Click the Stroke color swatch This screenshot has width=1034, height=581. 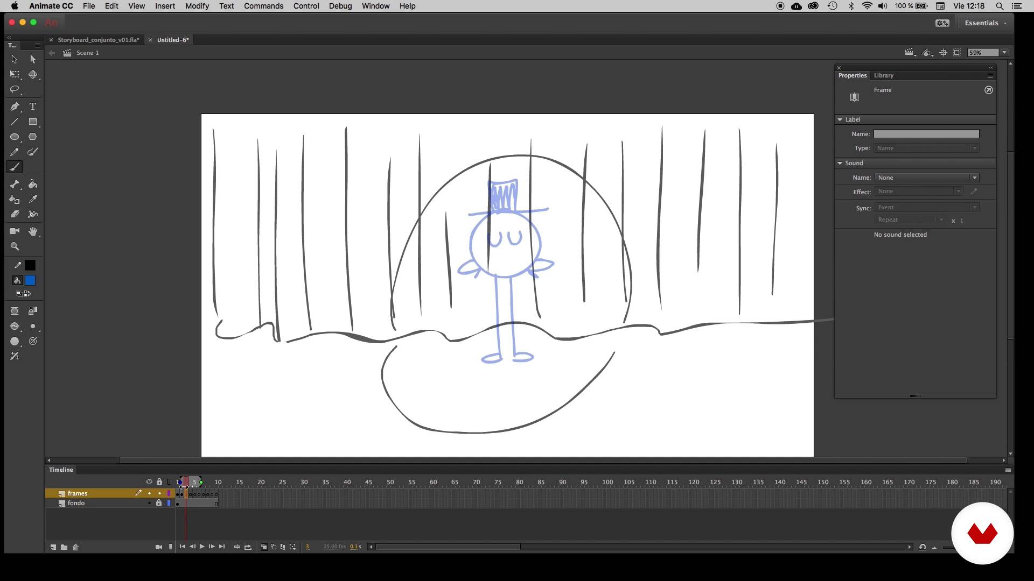pos(30,265)
